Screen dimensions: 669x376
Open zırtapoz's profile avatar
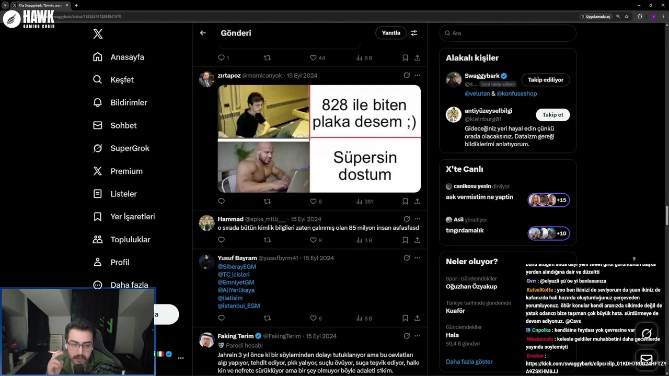[x=206, y=79]
